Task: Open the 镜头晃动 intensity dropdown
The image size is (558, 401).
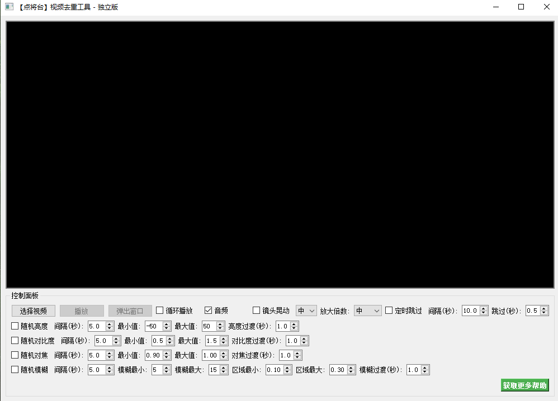Action: pos(306,311)
